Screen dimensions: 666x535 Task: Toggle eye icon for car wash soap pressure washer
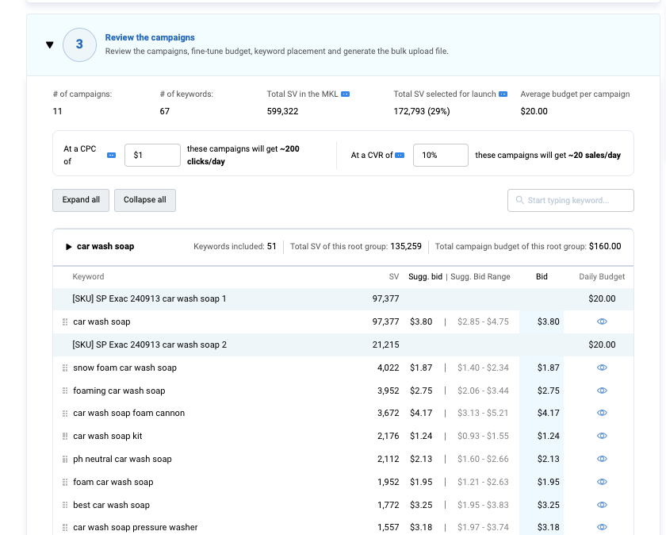(x=602, y=527)
